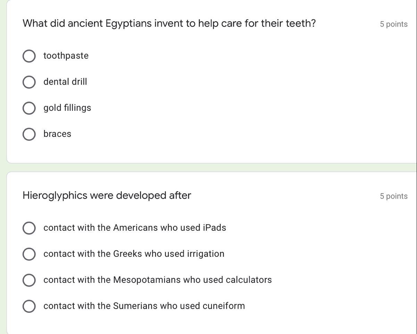Click the 'Mesopotamians who used calculators' option text
This screenshot has height=334, width=417.
pyautogui.click(x=158, y=280)
